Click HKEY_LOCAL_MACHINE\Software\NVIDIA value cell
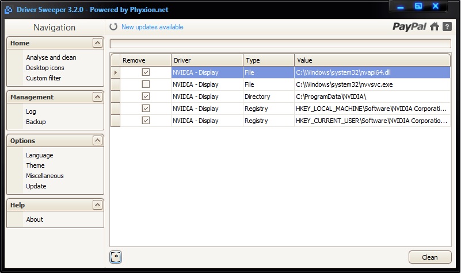Screen dimensions: 461x274 [372, 108]
